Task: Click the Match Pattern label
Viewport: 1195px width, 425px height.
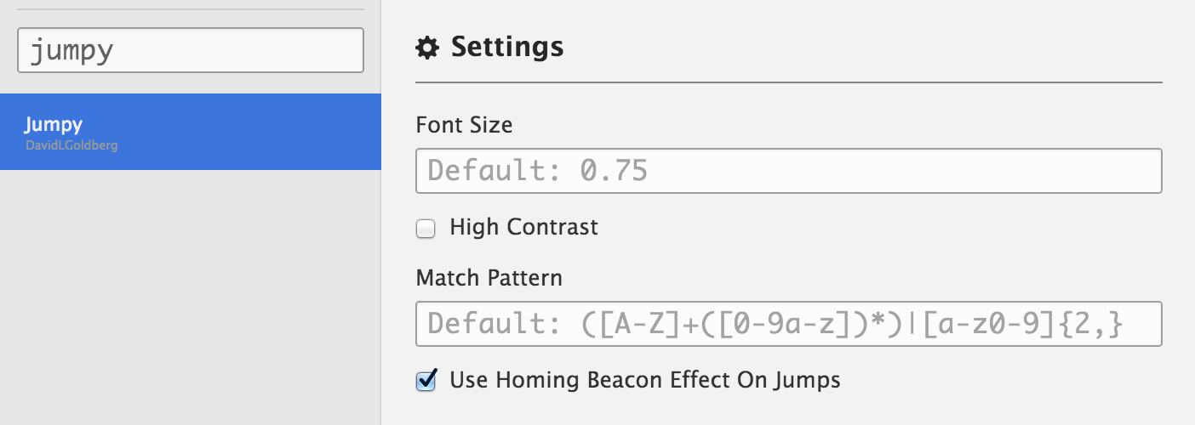Action: tap(489, 278)
